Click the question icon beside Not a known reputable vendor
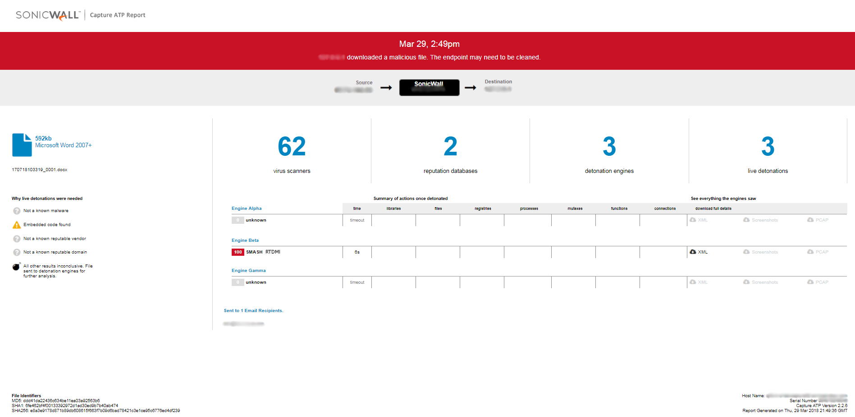Screen dimensions: 855x417 17,239
